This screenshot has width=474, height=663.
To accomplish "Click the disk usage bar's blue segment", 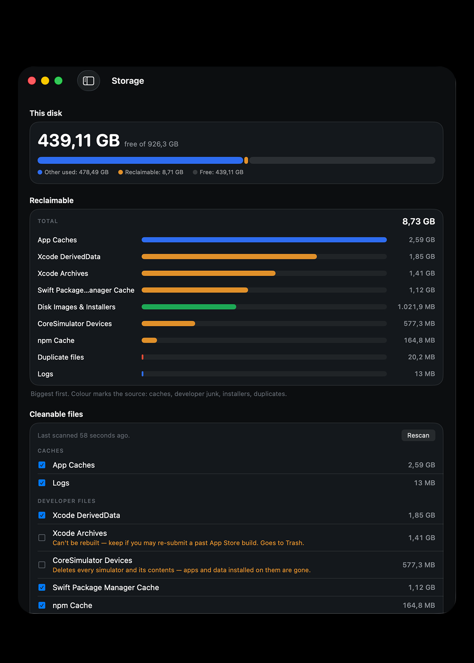I will [140, 161].
